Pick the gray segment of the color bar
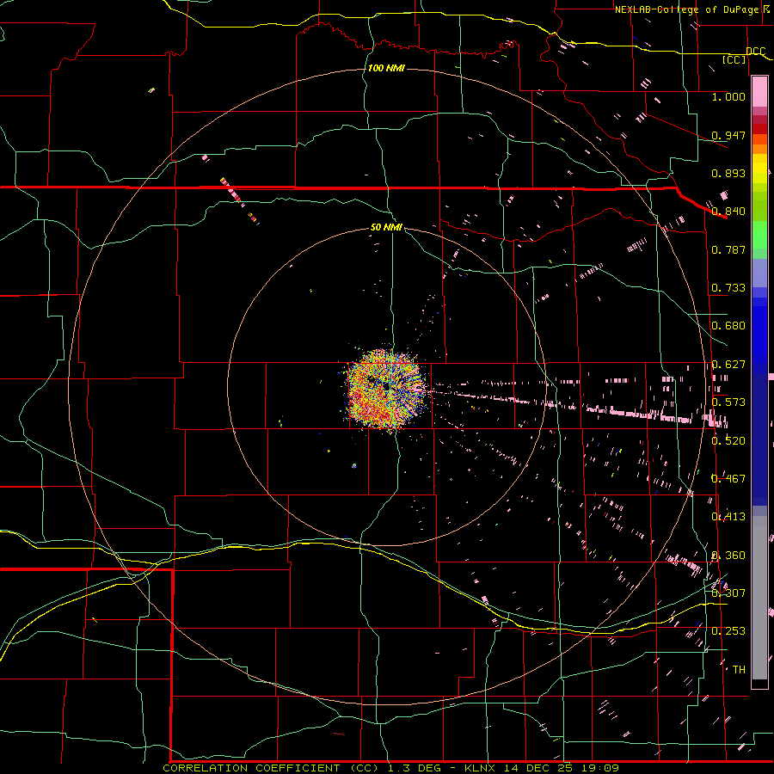The image size is (774, 774). coord(759,598)
